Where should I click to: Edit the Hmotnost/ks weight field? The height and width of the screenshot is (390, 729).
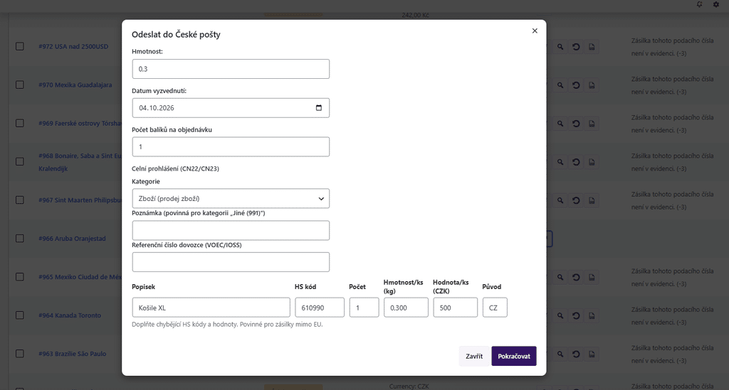click(406, 308)
